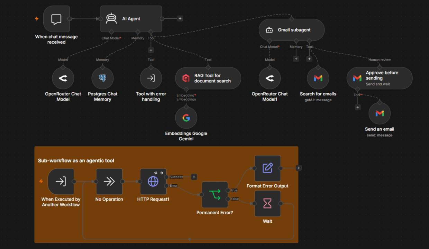Screen dimensions: 429x249
Task: Open the OpenRouter Chat Model1 node
Action: coord(270,78)
